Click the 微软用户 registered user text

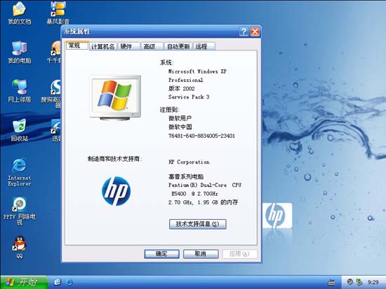(180, 118)
